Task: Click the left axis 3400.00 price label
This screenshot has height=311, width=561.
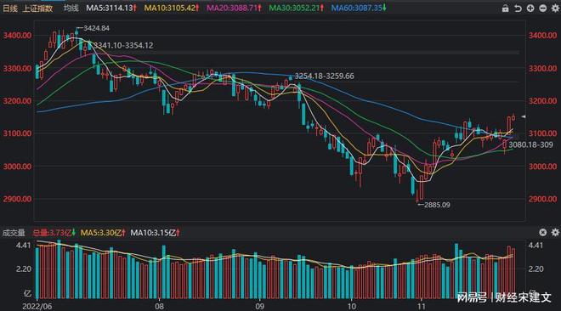Action: (17, 36)
